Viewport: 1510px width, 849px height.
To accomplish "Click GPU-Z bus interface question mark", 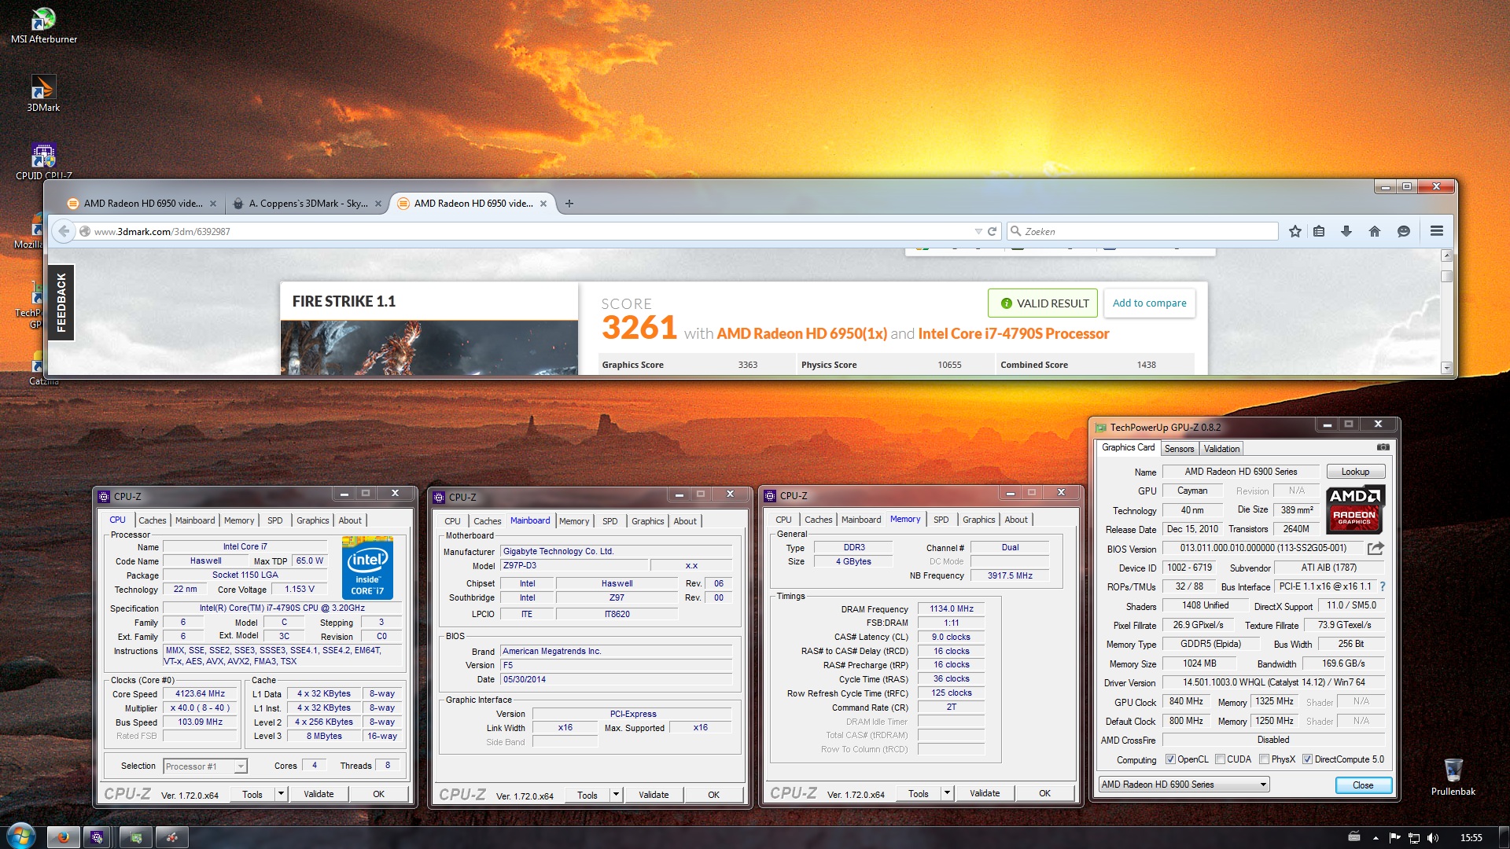I will [1382, 586].
